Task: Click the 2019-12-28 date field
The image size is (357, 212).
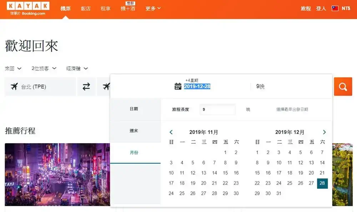Action: tap(197, 87)
